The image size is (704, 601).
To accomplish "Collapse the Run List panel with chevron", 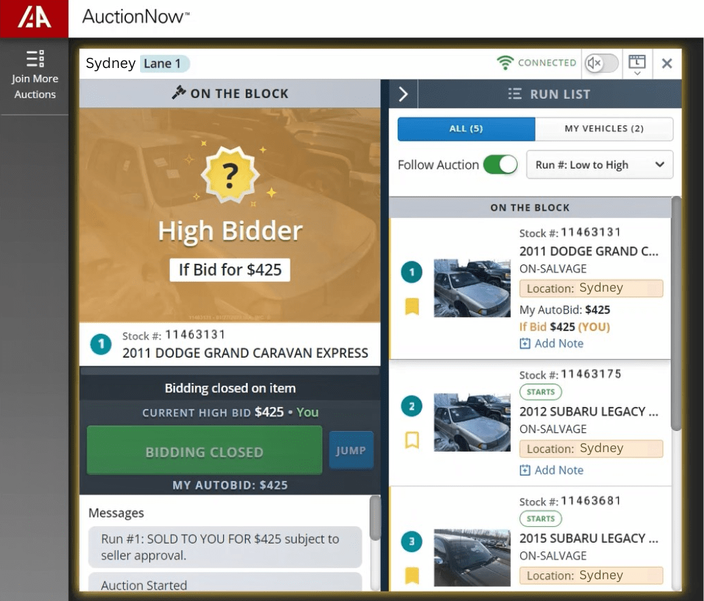I will coord(403,95).
